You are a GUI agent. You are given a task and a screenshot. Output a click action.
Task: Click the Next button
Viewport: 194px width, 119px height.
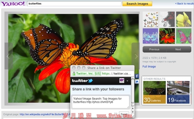click(x=178, y=49)
